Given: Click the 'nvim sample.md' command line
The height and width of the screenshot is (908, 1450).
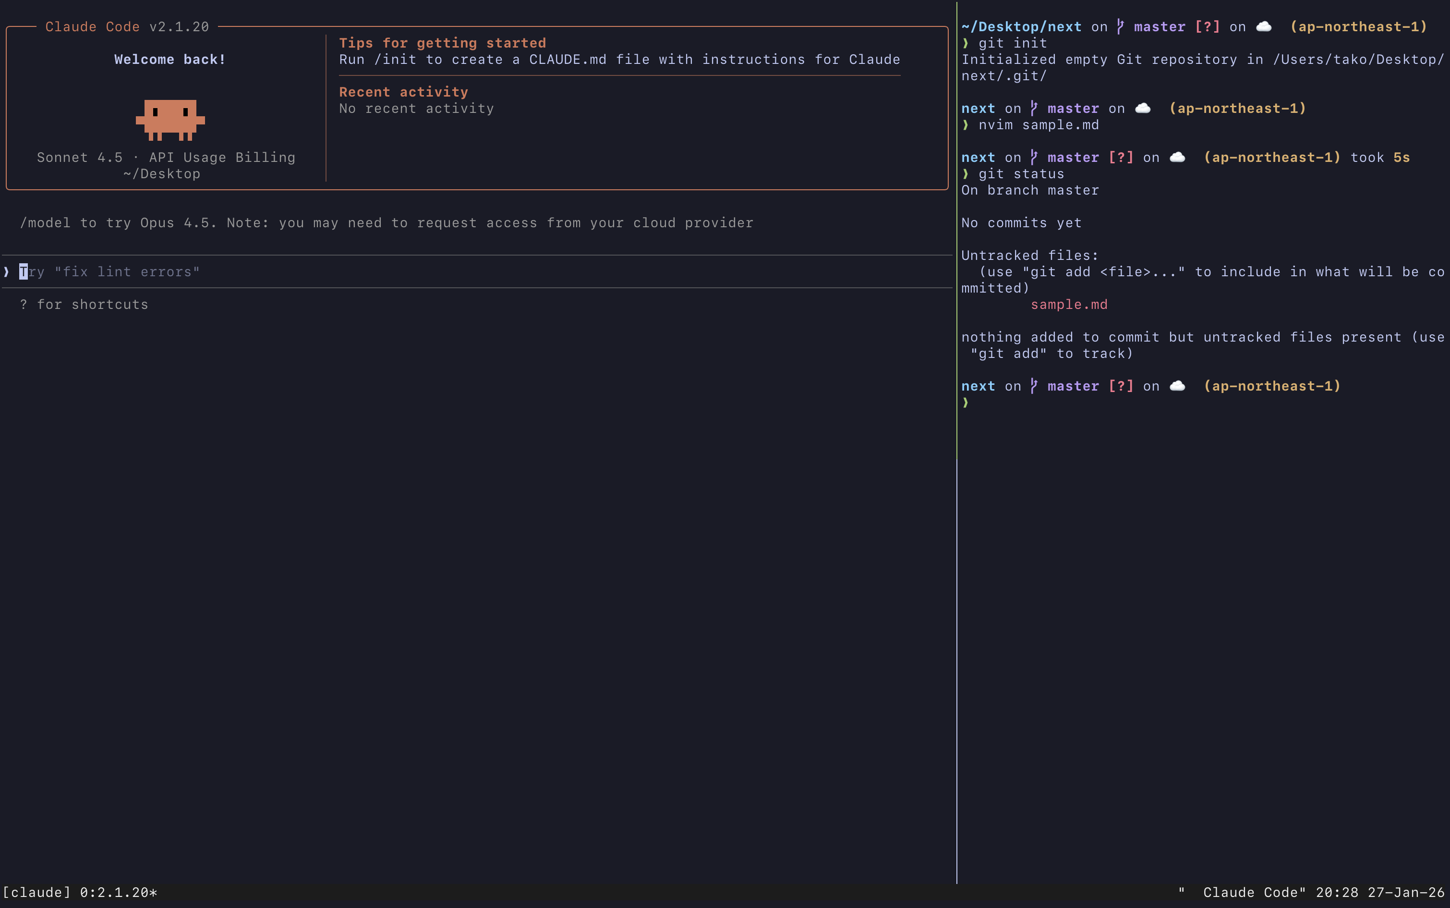Looking at the screenshot, I should click(x=1038, y=125).
